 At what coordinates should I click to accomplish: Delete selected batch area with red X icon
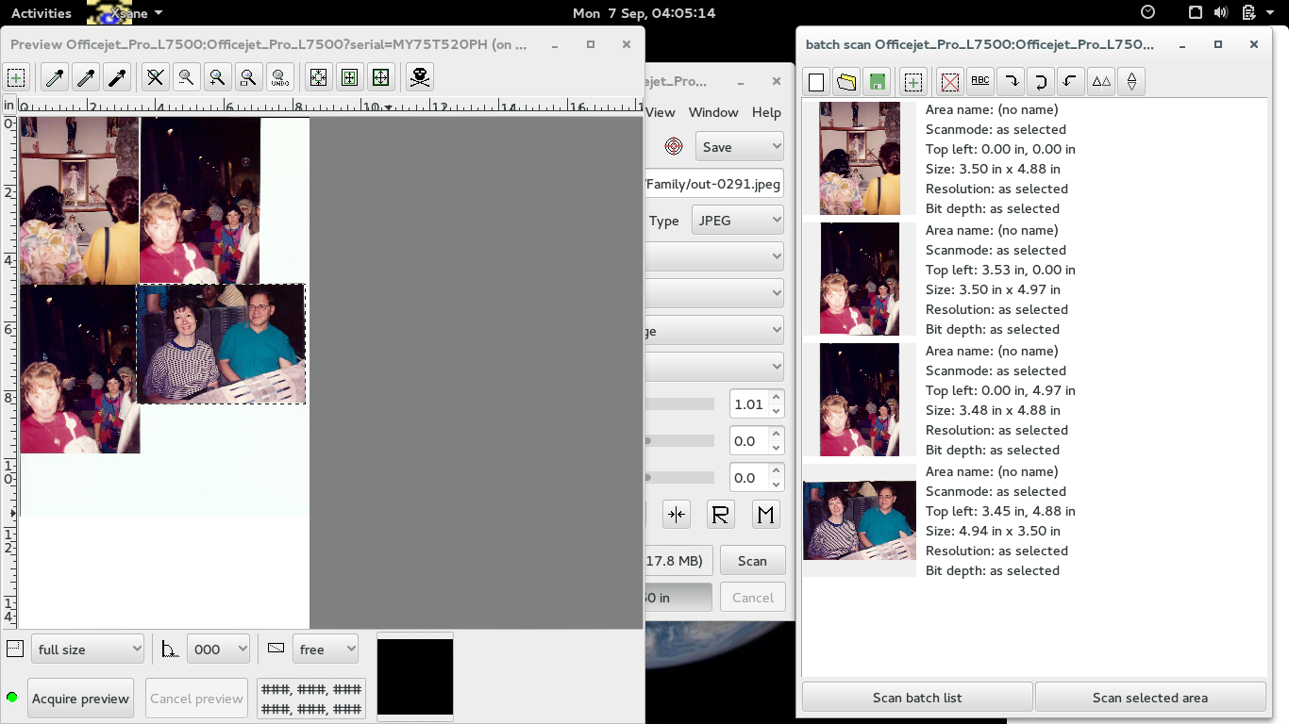[950, 82]
